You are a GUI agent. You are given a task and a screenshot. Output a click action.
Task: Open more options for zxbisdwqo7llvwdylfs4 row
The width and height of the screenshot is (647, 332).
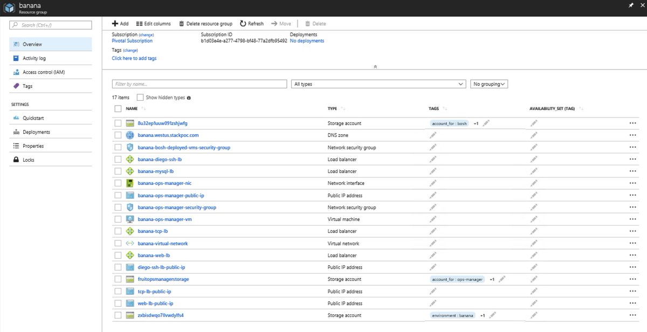point(632,315)
